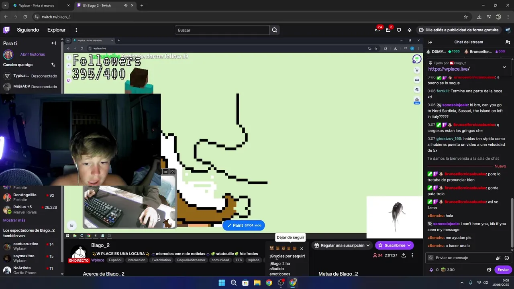514x289 pixels.
Task: Expand the pinned message chevron
Action: click(504, 67)
